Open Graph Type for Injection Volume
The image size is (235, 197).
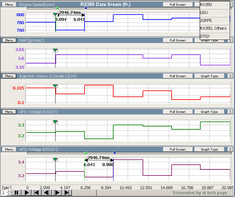click(x=209, y=76)
